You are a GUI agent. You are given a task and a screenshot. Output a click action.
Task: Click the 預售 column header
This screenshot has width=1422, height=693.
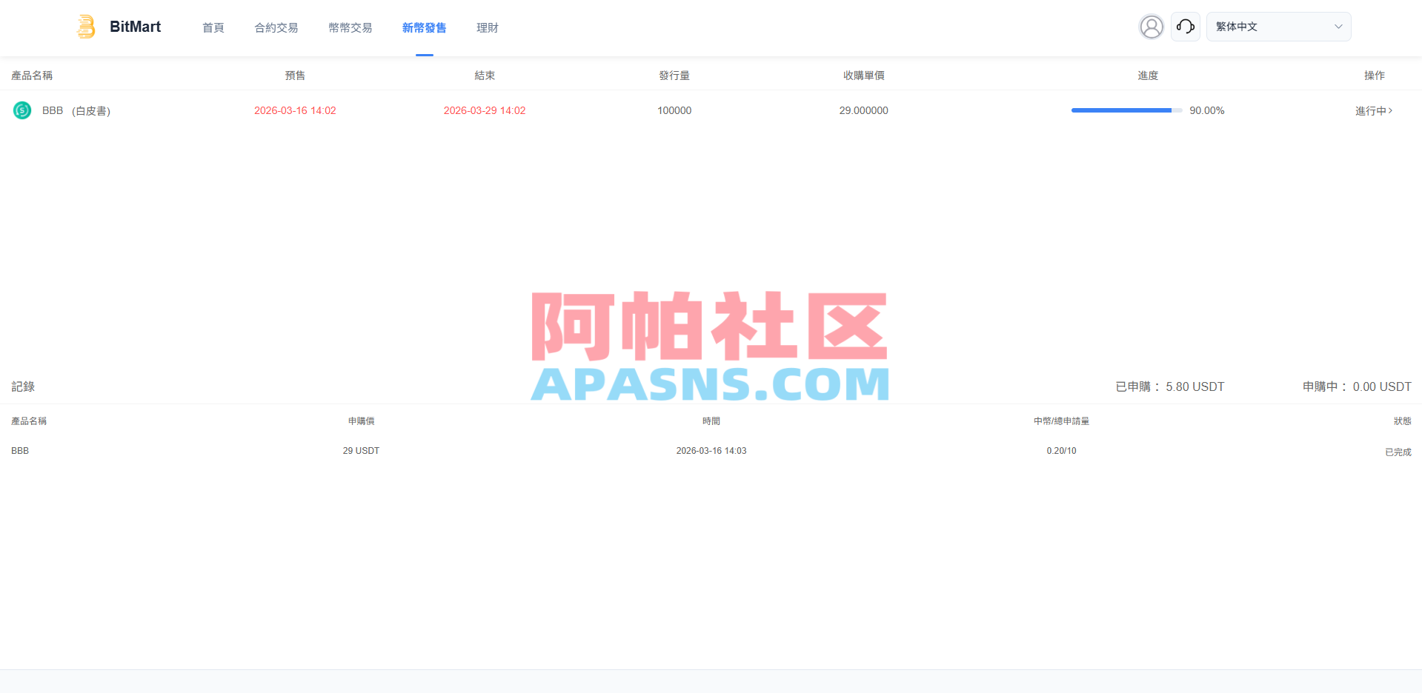[295, 76]
